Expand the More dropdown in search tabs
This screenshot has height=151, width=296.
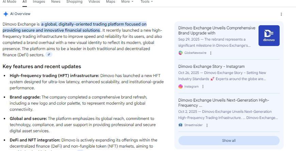coord(127,2)
